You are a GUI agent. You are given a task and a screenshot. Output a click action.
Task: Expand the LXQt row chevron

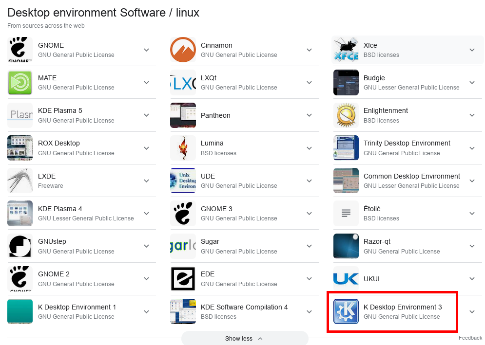[x=310, y=83]
